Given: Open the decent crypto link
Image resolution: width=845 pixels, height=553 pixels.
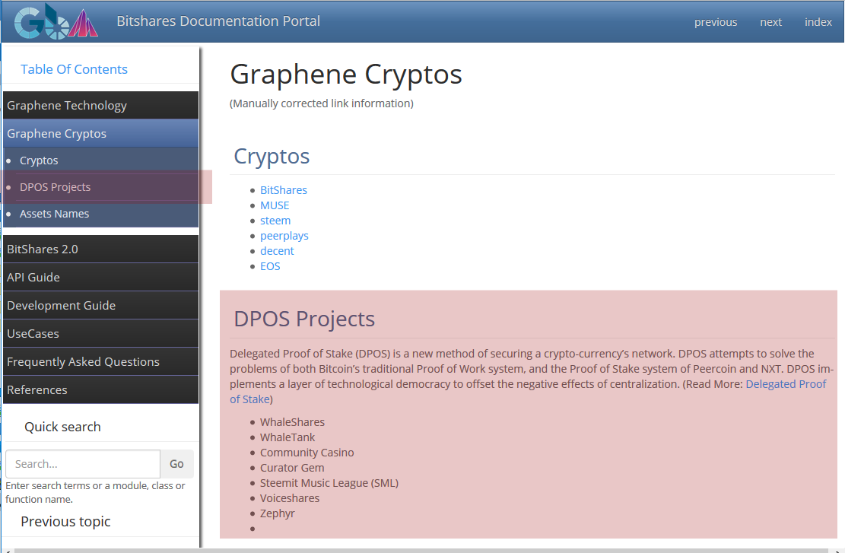Looking at the screenshot, I should (x=277, y=250).
